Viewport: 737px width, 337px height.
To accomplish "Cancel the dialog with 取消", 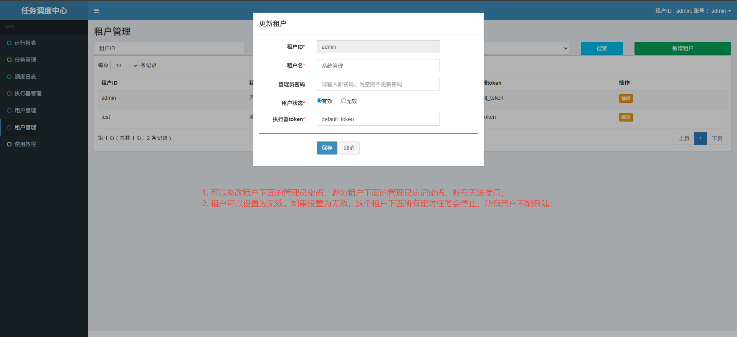I will [349, 148].
